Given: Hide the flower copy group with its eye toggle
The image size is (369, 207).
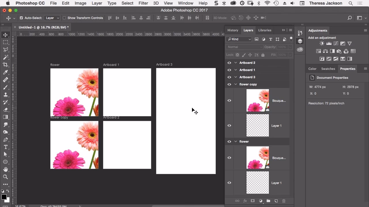Looking at the screenshot, I should [x=229, y=84].
